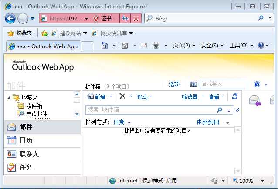278x189 pixels.
Task: Click the IE forward navigation button
Action: point(23,18)
